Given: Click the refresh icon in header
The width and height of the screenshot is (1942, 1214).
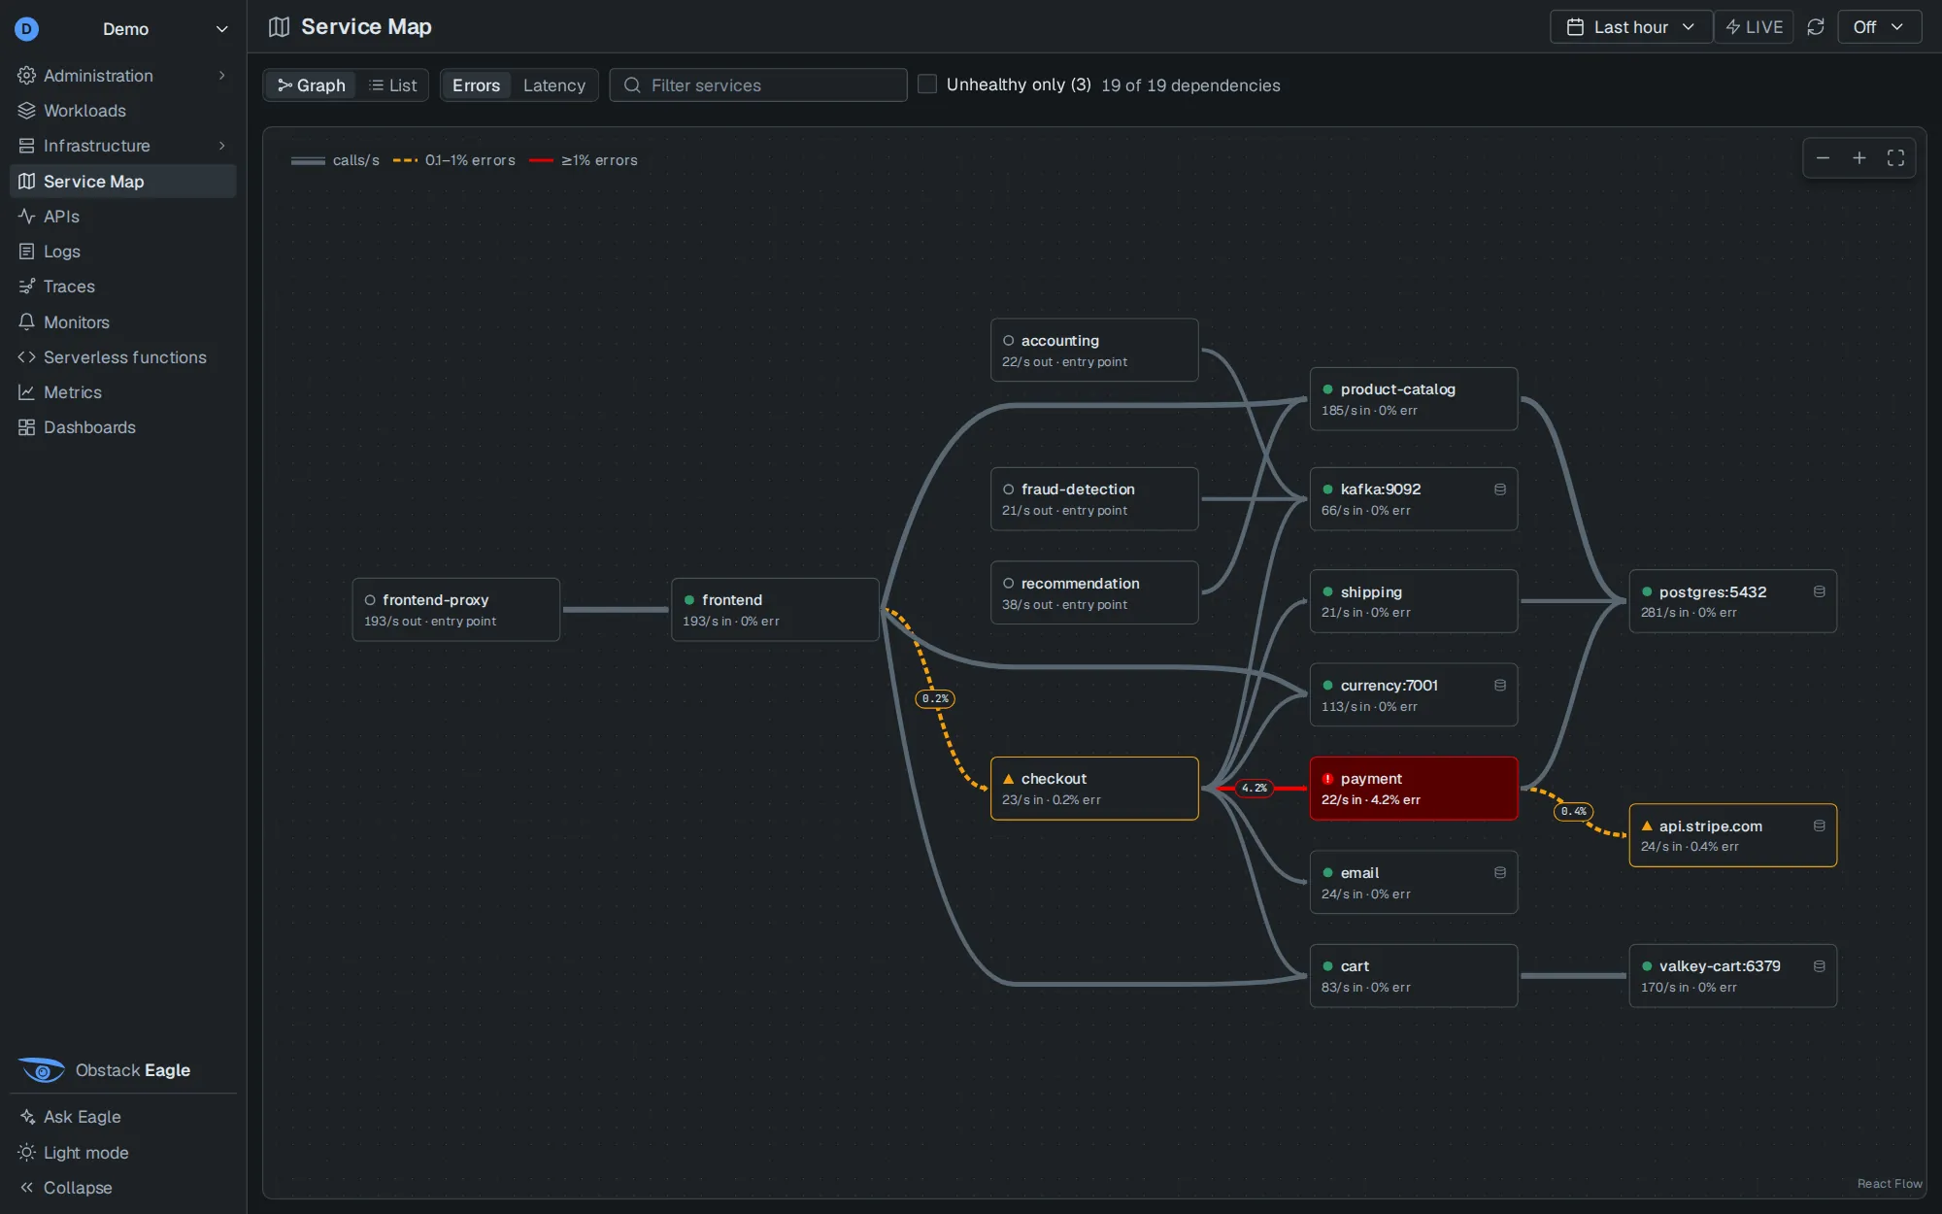Looking at the screenshot, I should click(1816, 27).
